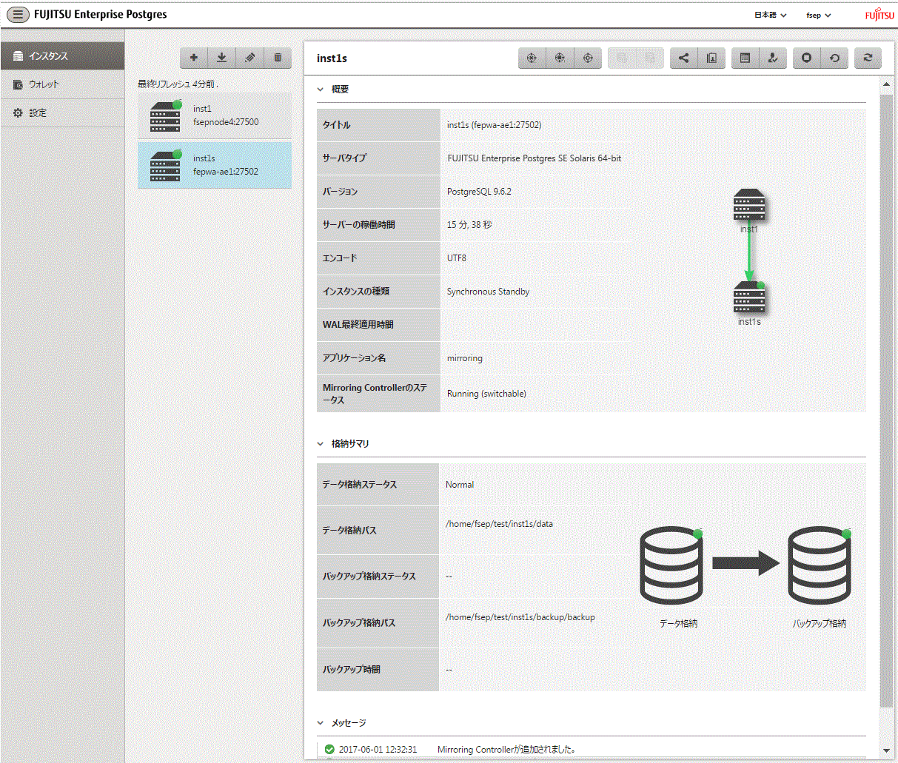The width and height of the screenshot is (898, 763).
Task: Click the right grayed-out database toolbar icon
Action: [x=650, y=58]
